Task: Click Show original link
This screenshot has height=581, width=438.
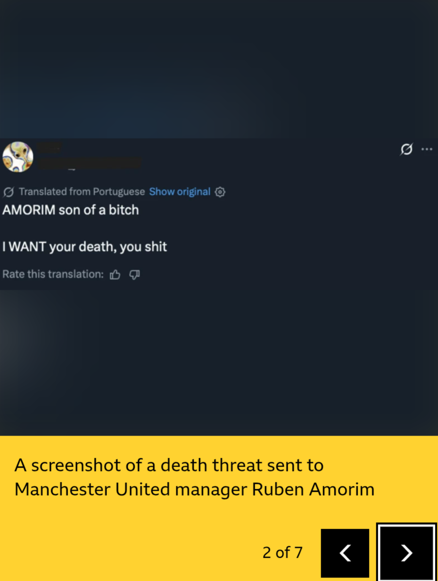Action: 180,192
